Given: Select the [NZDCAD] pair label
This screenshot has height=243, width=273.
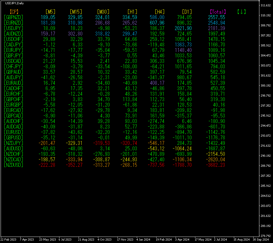Looking at the screenshot, I should pyautogui.click(x=13, y=159).
